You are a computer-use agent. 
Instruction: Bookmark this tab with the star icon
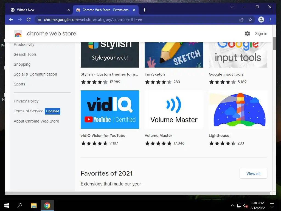click(250, 20)
